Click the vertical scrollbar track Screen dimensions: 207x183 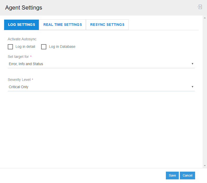click(x=205, y=90)
